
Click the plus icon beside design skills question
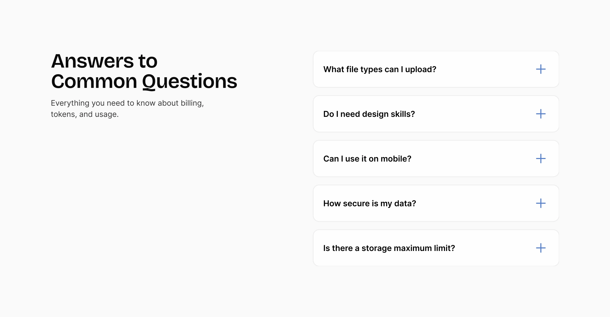pos(541,114)
